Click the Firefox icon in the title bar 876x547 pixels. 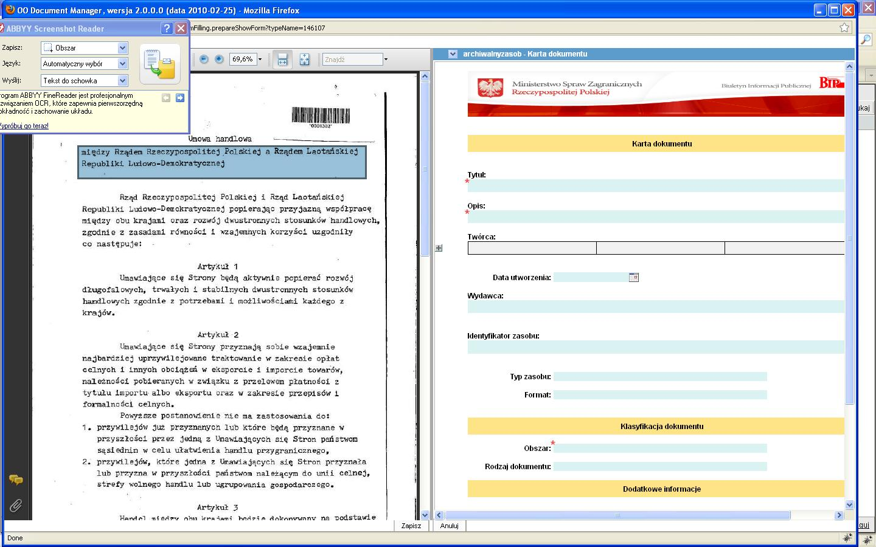[x=10, y=10]
